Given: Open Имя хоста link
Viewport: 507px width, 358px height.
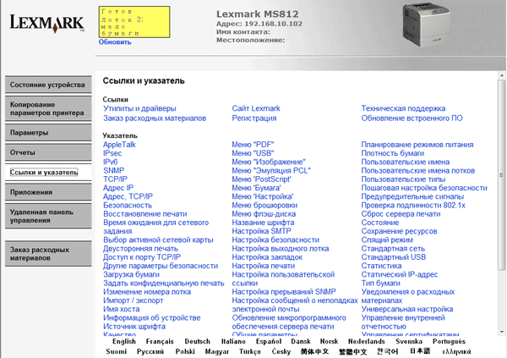Looking at the screenshot, I should (x=121, y=310).
